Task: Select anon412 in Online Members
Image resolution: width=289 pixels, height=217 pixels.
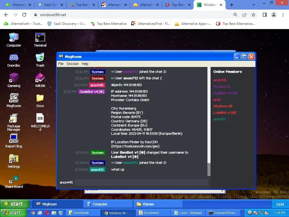Action: [x=220, y=119]
